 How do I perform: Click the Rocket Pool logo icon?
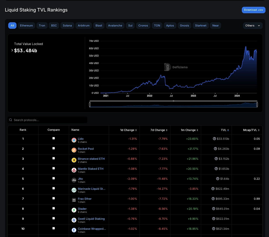(74, 150)
